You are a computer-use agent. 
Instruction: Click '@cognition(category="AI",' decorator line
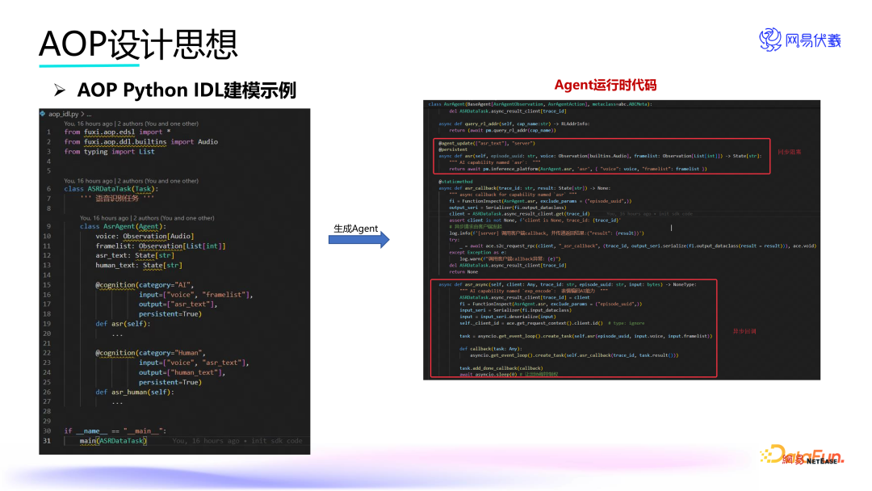[145, 285]
